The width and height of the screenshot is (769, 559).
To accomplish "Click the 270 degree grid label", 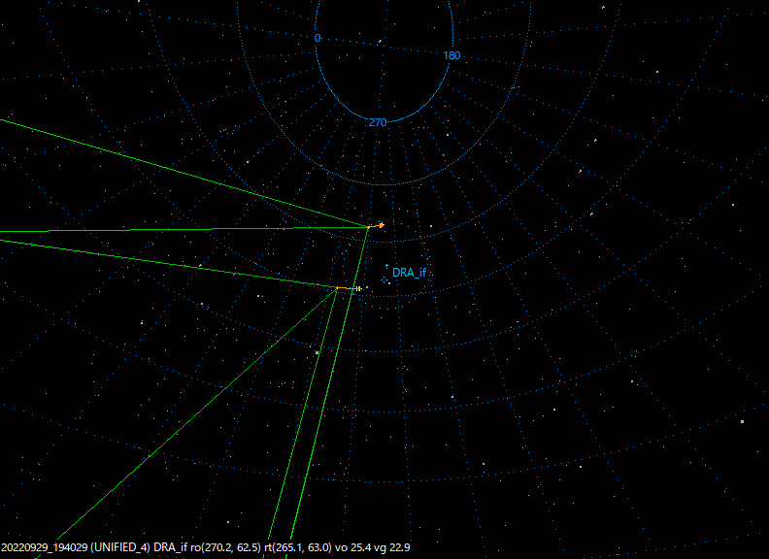I will 378,122.
